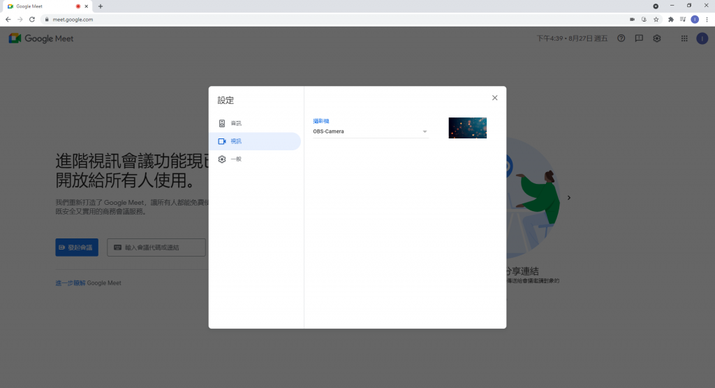This screenshot has height=388, width=715.
Task: Bookmark this page with star icon
Action: click(x=656, y=19)
